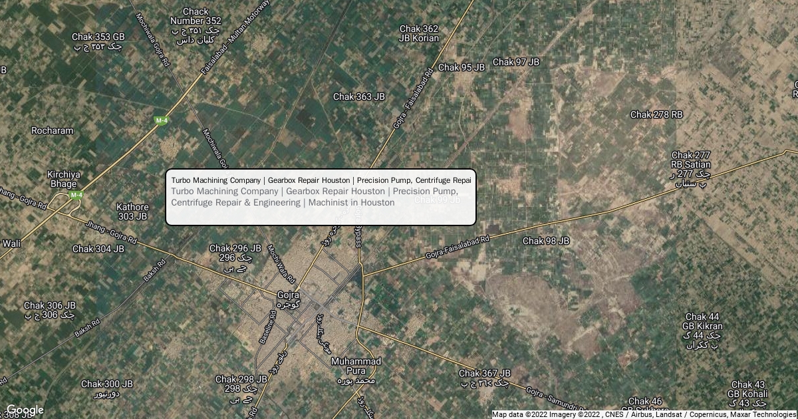
Task: Click the info window description text
Action: [x=315, y=197]
